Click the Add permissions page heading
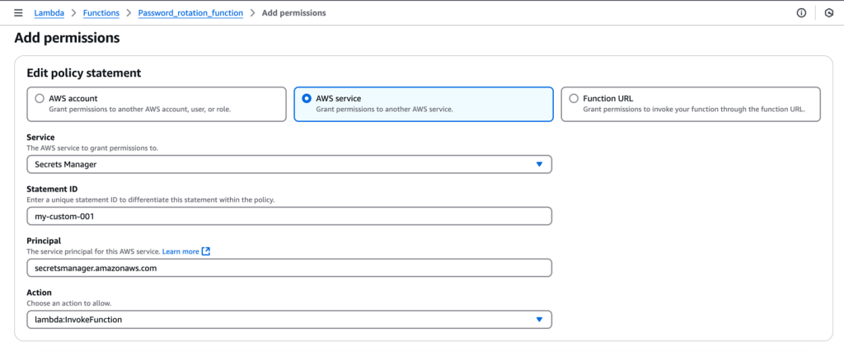 (68, 38)
